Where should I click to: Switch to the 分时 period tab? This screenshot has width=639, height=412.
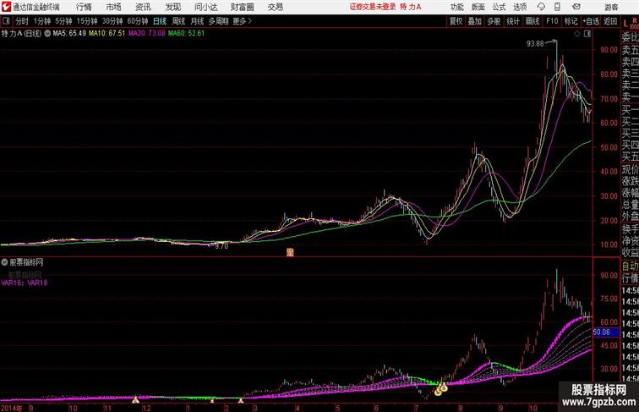(22, 21)
